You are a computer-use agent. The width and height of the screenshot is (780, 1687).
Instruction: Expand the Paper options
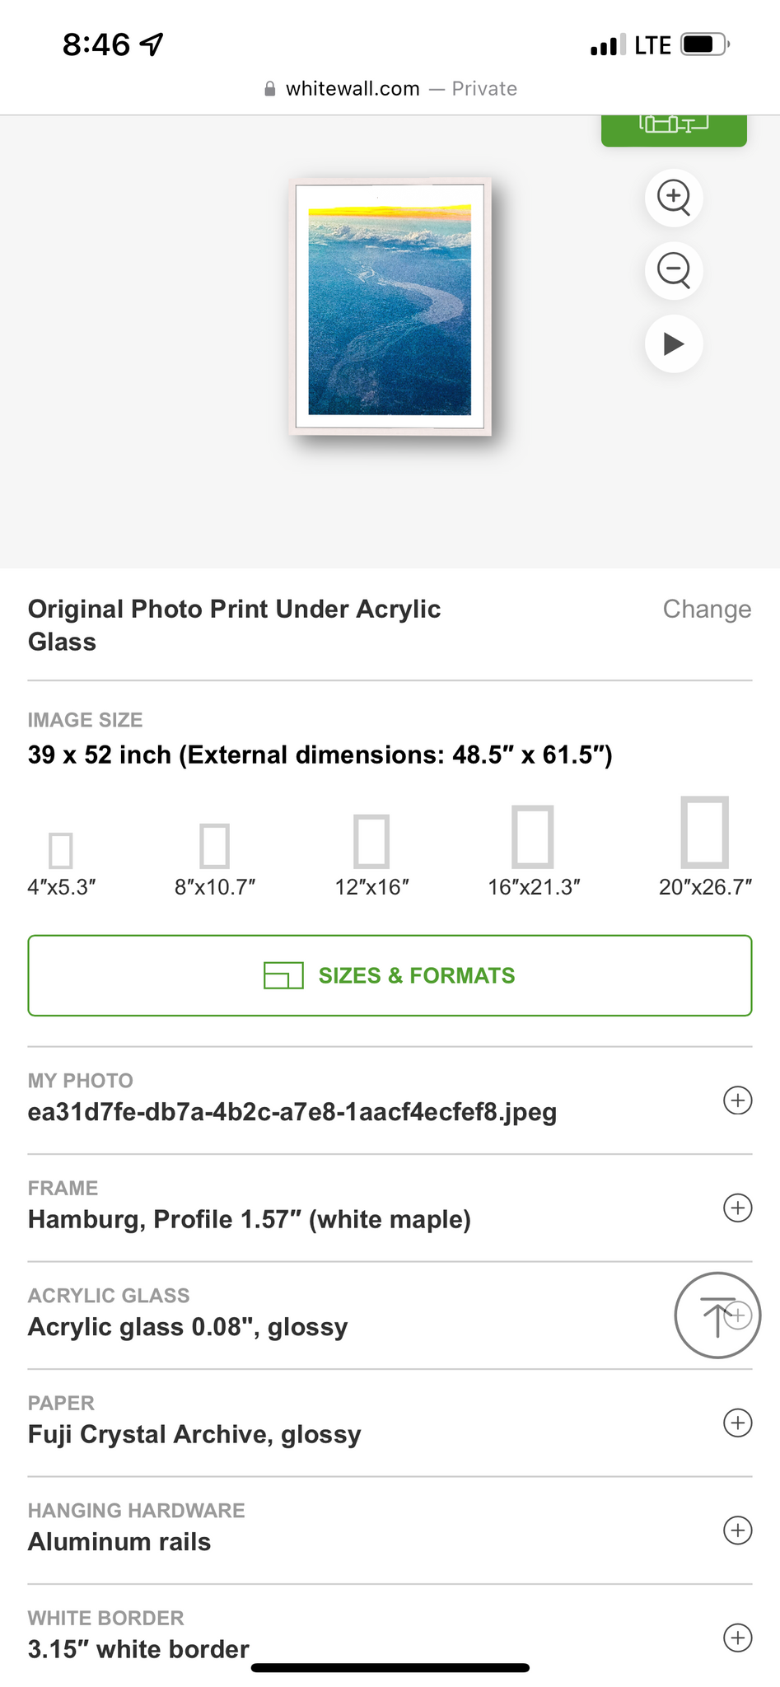pos(737,1423)
